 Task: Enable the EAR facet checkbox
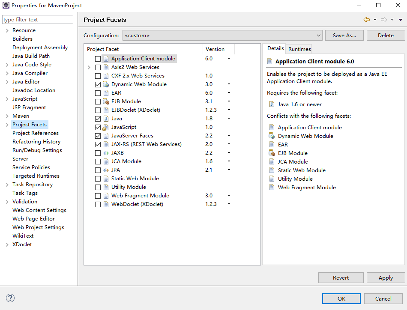pyautogui.click(x=98, y=93)
